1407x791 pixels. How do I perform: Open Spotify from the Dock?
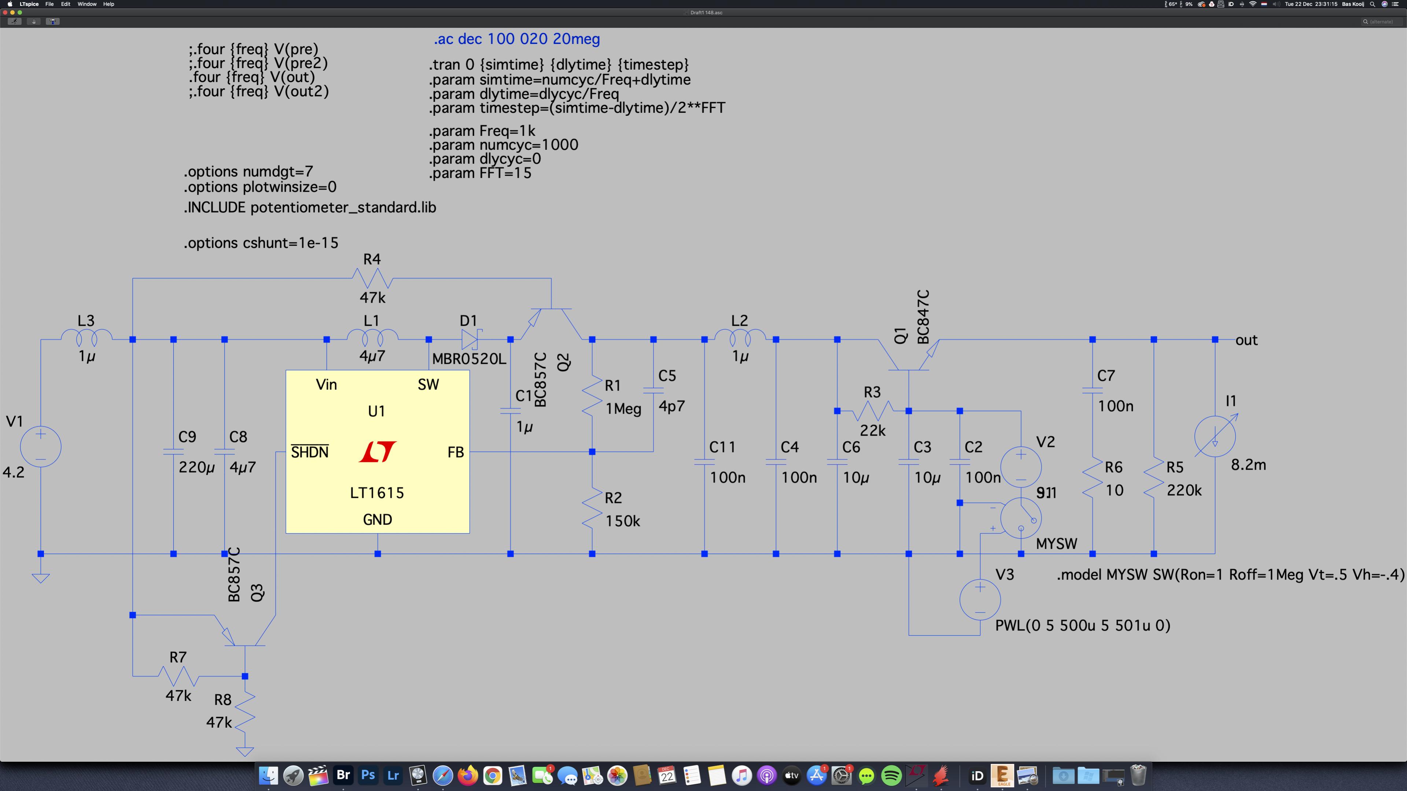[x=891, y=775]
